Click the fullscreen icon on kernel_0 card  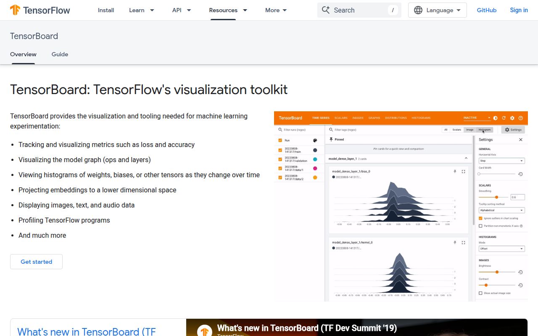464,242
